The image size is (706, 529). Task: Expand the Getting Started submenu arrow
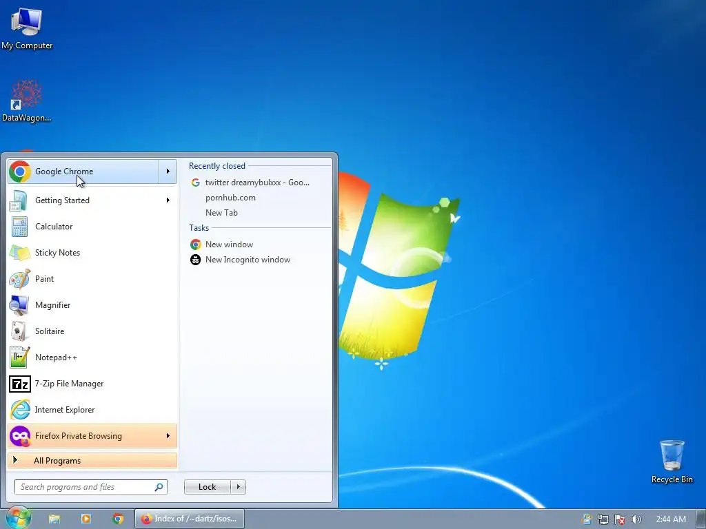[168, 200]
